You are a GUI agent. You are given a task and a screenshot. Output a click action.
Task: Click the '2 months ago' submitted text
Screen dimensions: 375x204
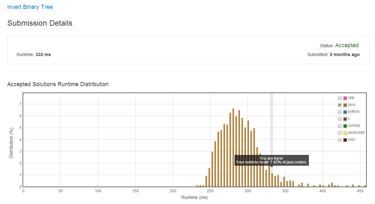click(x=344, y=54)
